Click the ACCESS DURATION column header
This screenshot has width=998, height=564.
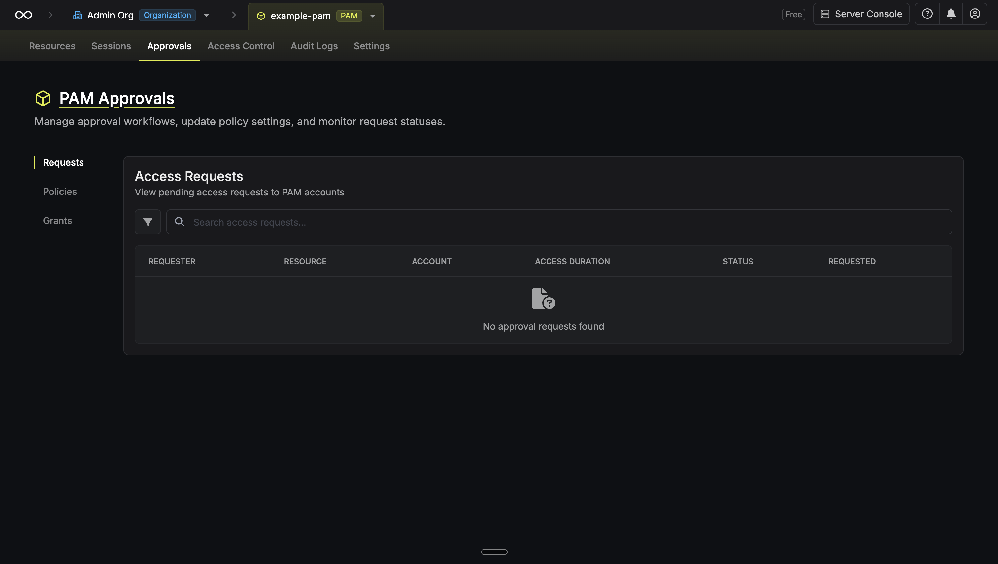click(572, 261)
